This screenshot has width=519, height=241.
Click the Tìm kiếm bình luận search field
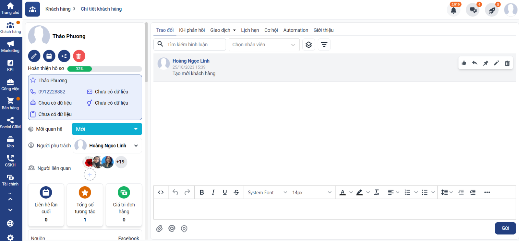195,45
